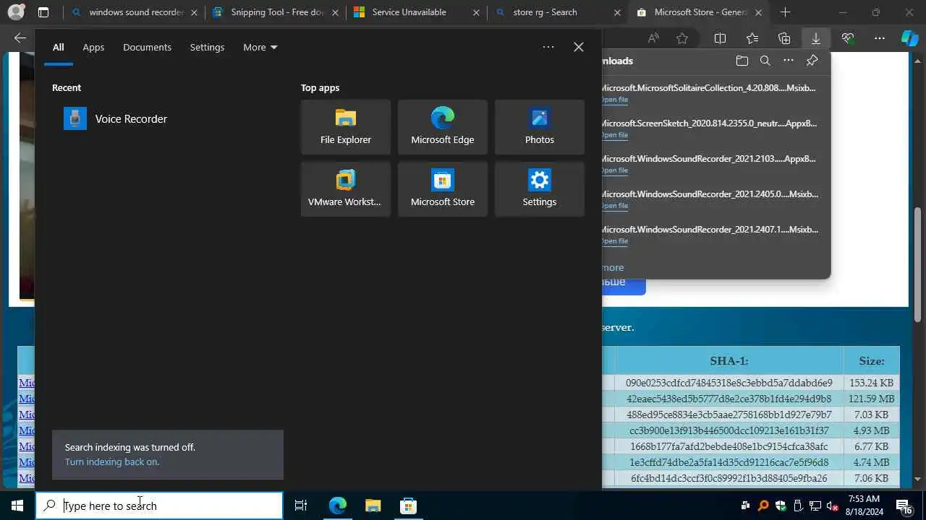The image size is (926, 520).
Task: Open Edge Favorites list icon
Action: (752, 38)
